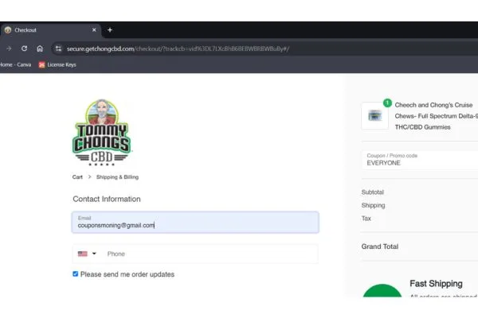The width and height of the screenshot is (478, 318).
Task: Expand the phone country code dropdown arrow
Action: [94, 254]
